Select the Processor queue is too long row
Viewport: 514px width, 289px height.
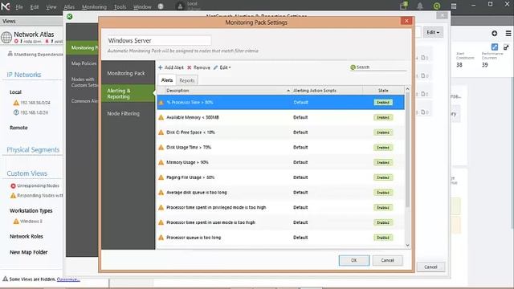(280, 238)
